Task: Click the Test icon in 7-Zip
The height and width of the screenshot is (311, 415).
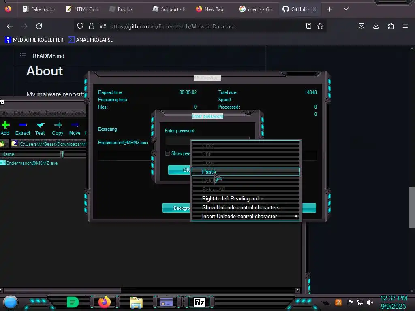Action: (40, 125)
